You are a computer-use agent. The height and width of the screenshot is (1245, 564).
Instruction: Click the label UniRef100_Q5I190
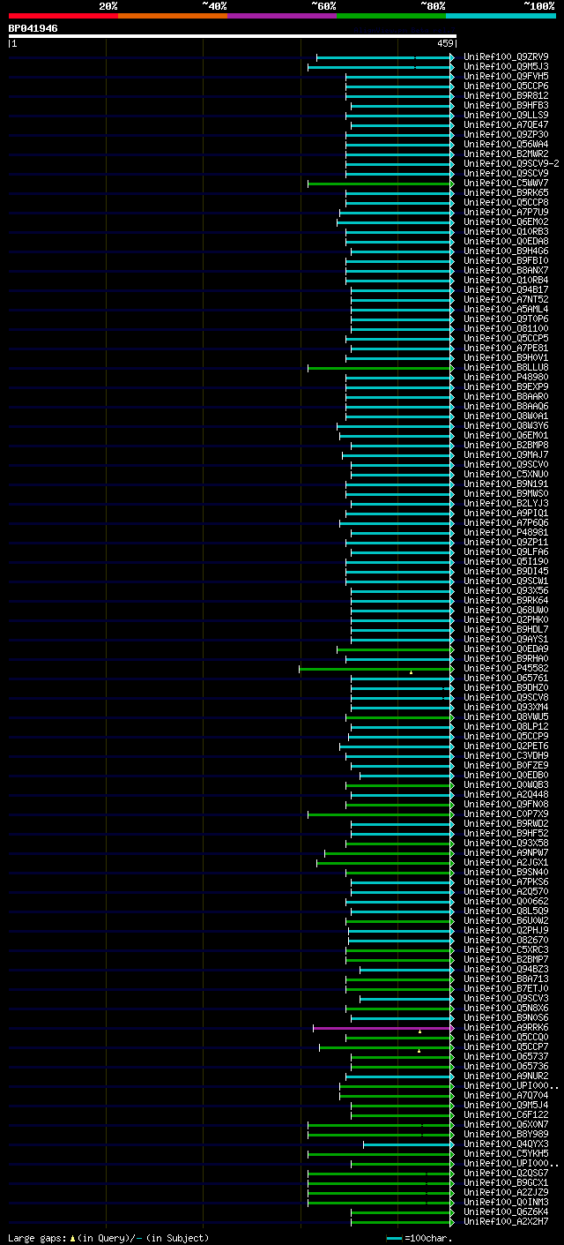click(506, 561)
